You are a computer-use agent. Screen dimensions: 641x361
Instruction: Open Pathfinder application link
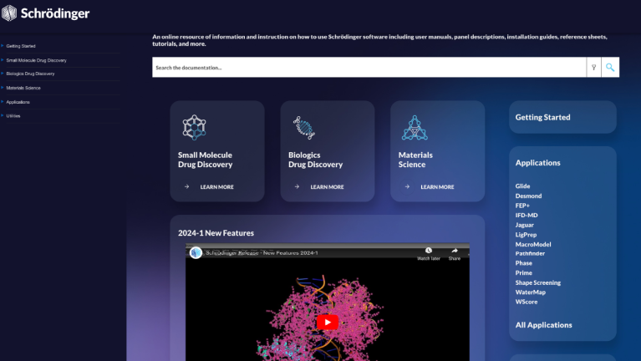point(530,253)
